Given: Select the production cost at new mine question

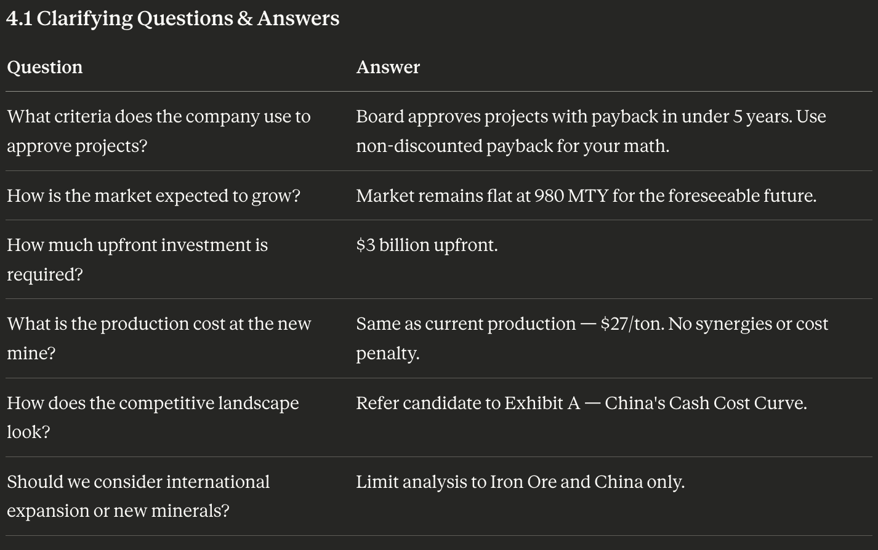Looking at the screenshot, I should [x=159, y=338].
